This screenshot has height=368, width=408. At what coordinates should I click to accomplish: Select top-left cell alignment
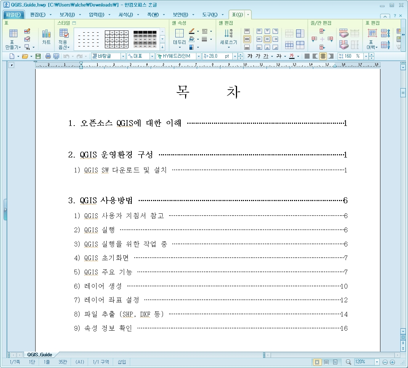259,31
